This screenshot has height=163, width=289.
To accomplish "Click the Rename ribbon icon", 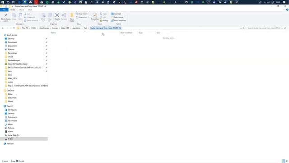I will click(64, 16).
